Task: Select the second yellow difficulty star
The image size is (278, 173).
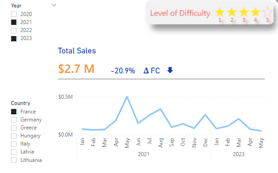Action: 232,12
